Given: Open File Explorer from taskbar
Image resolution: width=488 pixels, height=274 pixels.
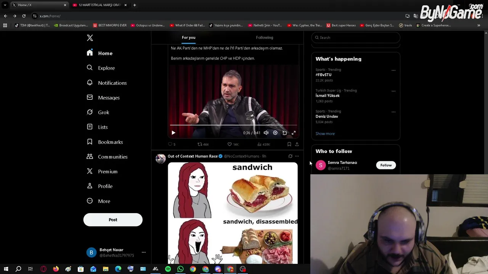Looking at the screenshot, I should pos(106,269).
